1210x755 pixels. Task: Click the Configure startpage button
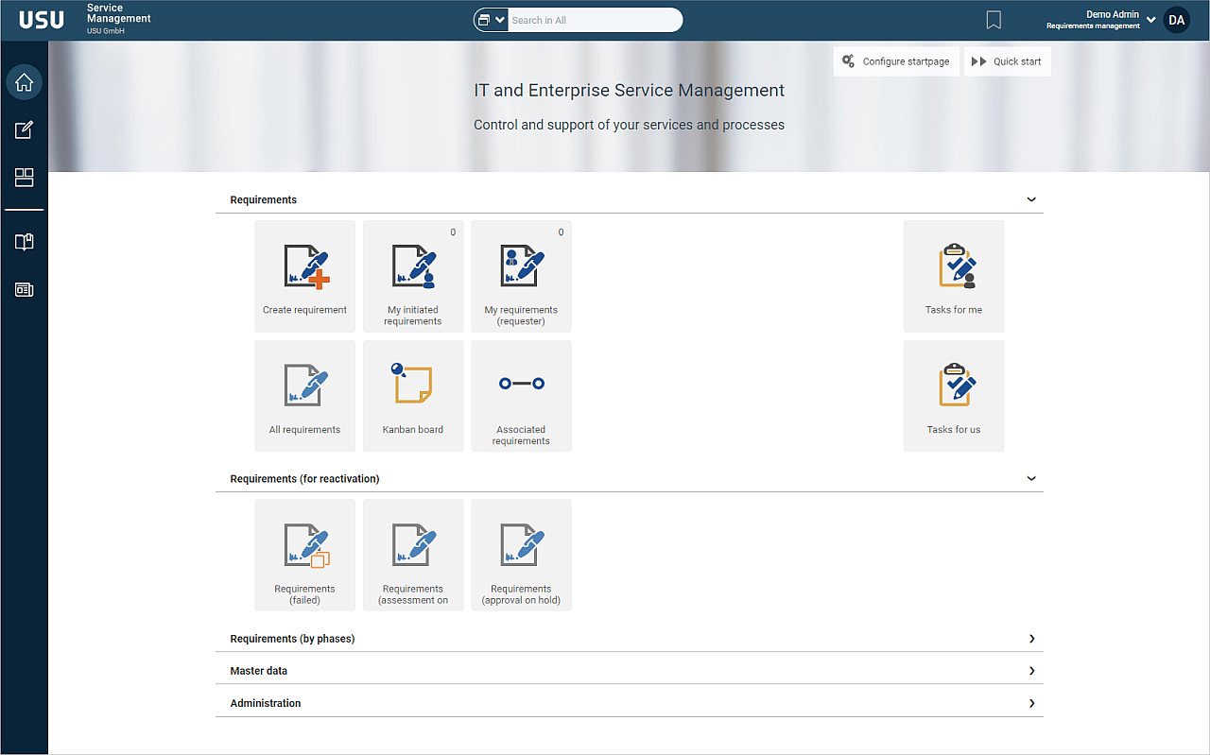(x=896, y=61)
